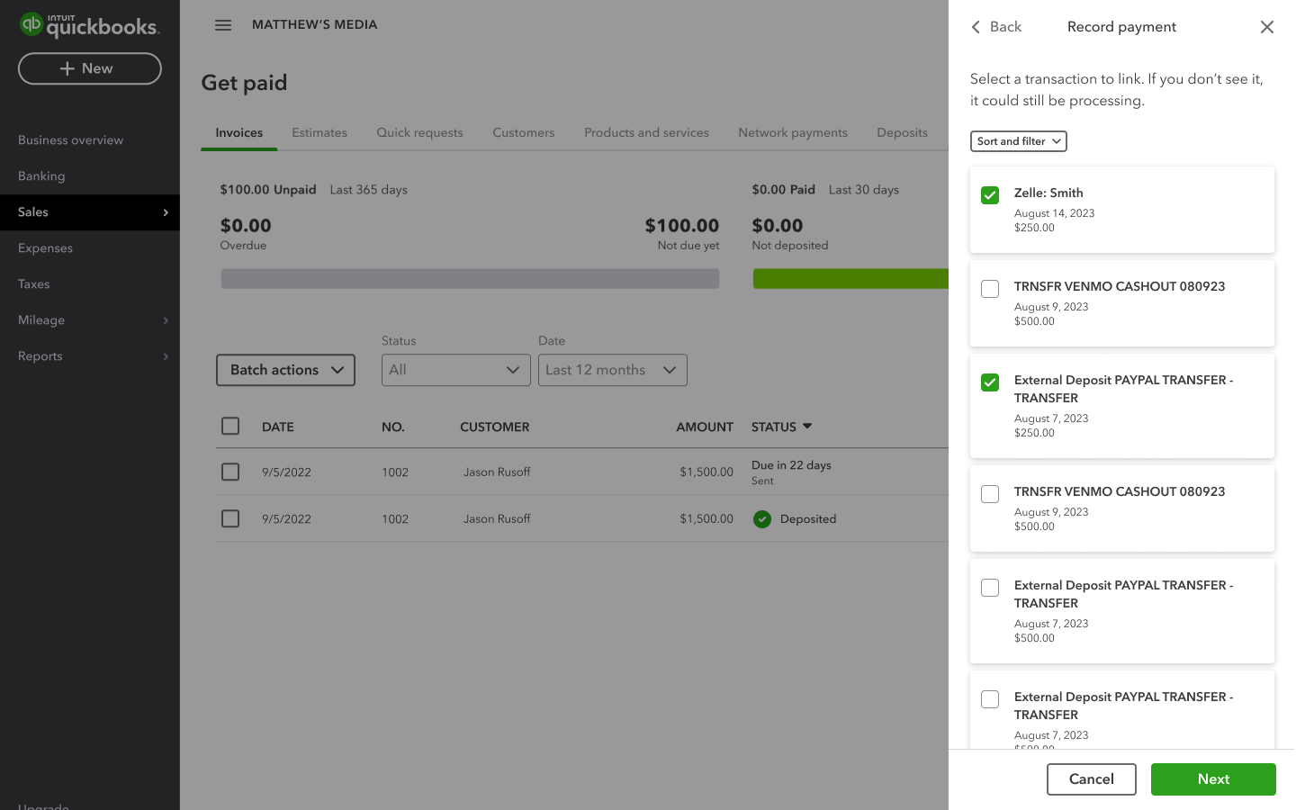Click the MATTHEW'S MEDIA company name

click(x=315, y=24)
